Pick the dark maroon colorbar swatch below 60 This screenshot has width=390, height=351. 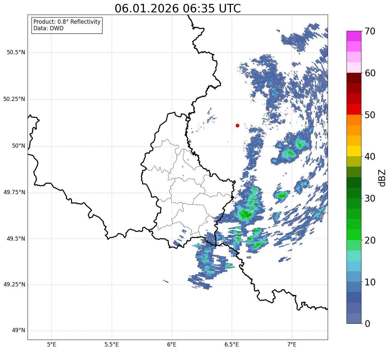[x=354, y=78]
